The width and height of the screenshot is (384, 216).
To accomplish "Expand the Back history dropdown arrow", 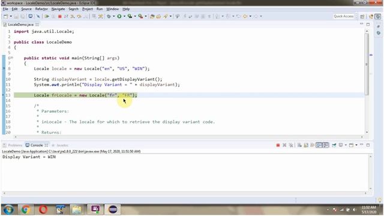I will pos(250,16).
